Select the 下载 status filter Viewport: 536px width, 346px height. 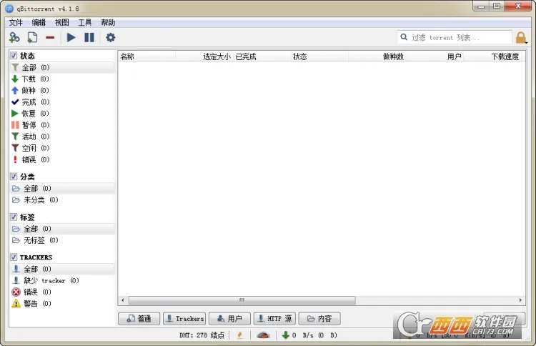[x=29, y=79]
